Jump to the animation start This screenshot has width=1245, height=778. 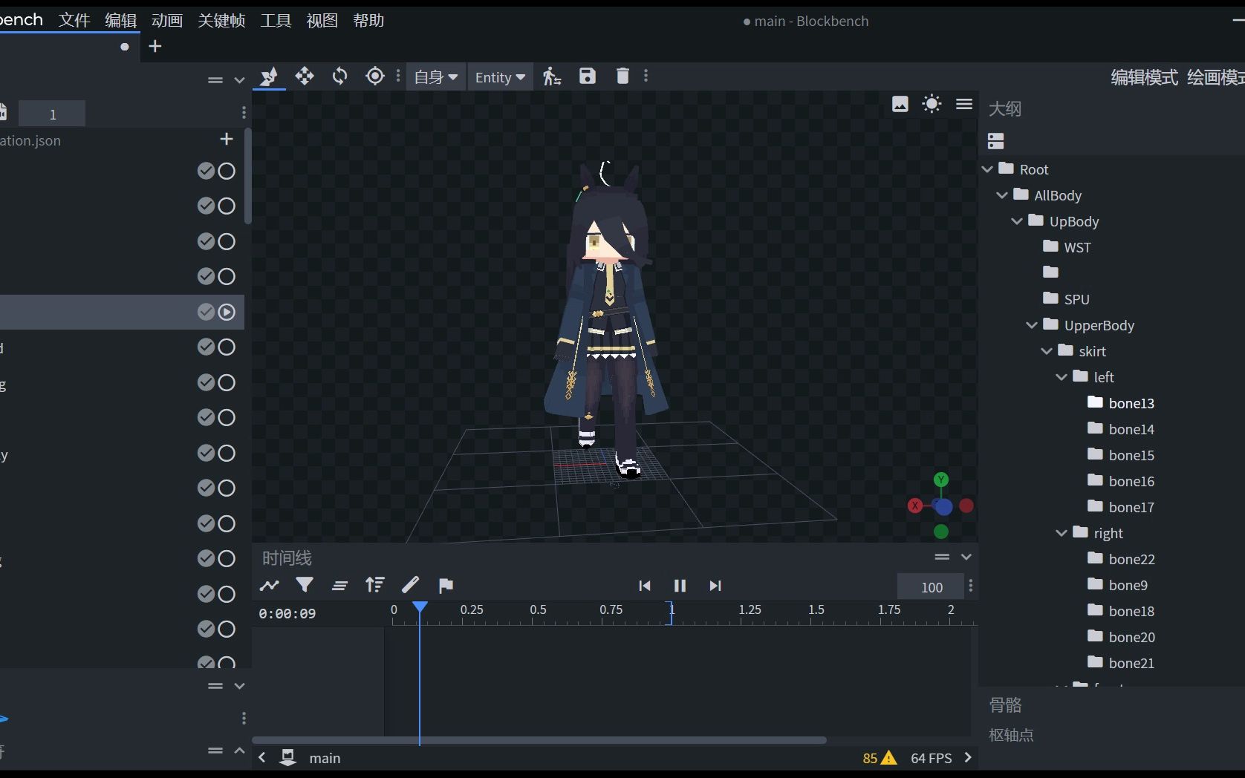pyautogui.click(x=645, y=586)
